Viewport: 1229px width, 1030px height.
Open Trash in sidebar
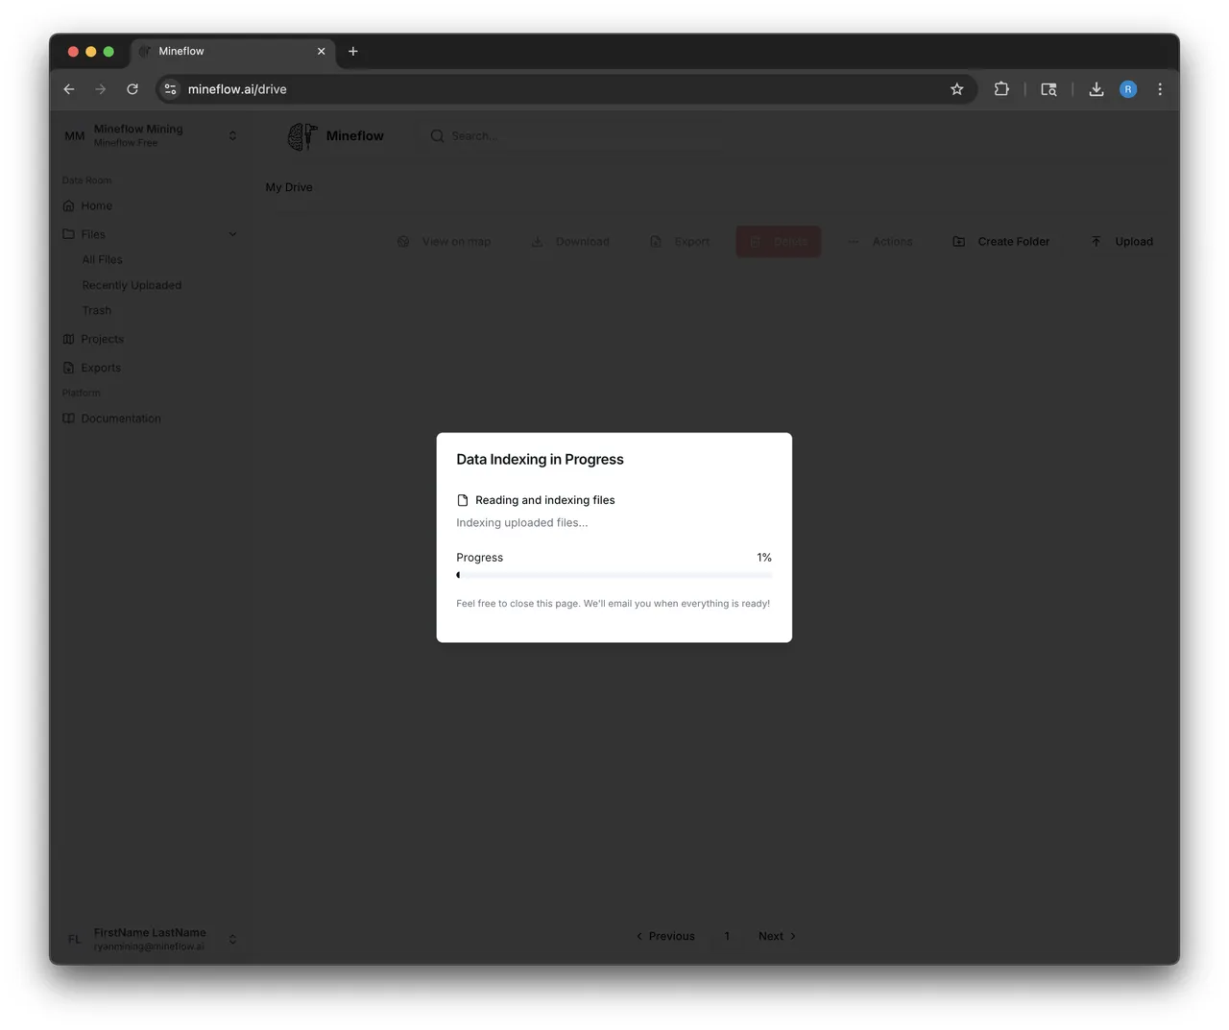coord(97,311)
